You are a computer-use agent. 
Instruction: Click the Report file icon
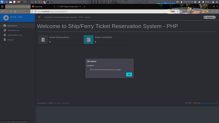[x=5, y=40]
